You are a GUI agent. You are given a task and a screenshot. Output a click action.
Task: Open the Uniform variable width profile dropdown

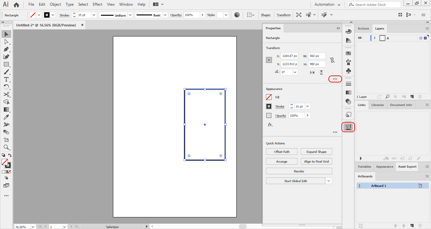(x=130, y=15)
